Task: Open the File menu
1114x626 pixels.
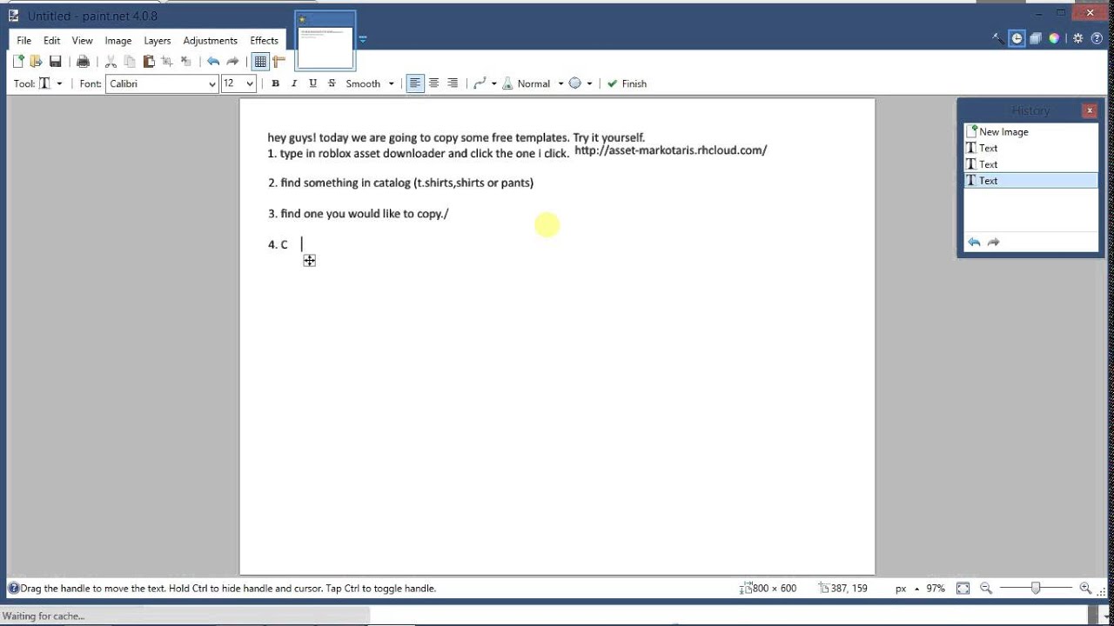Action: [x=24, y=40]
